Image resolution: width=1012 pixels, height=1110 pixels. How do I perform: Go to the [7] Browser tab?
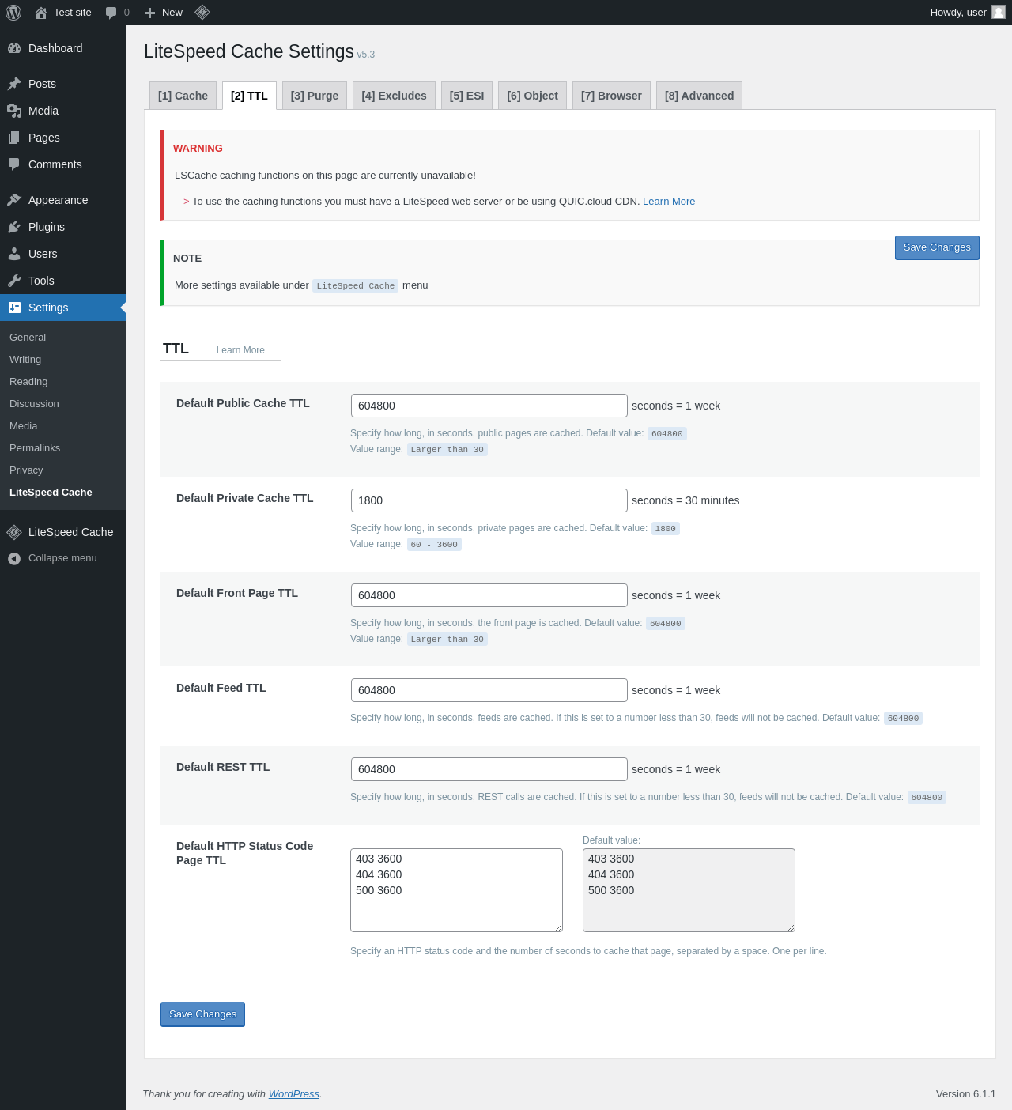tap(611, 96)
